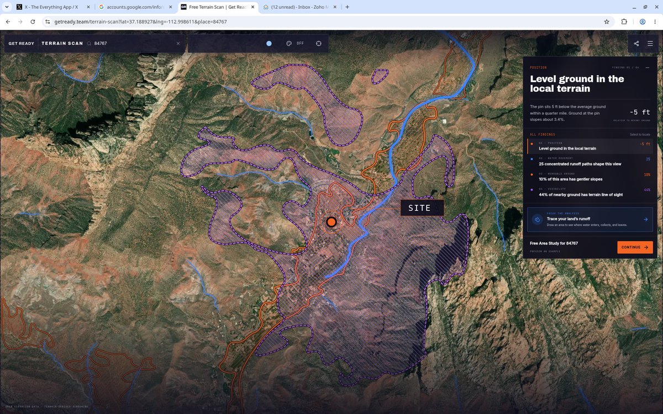663x414 pixels.
Task: Bookmark this page with the star icon
Action: point(607,22)
